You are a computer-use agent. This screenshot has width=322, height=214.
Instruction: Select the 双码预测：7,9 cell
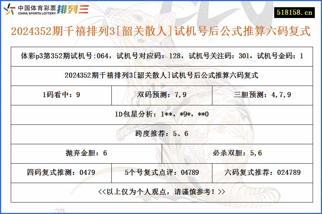(162, 95)
